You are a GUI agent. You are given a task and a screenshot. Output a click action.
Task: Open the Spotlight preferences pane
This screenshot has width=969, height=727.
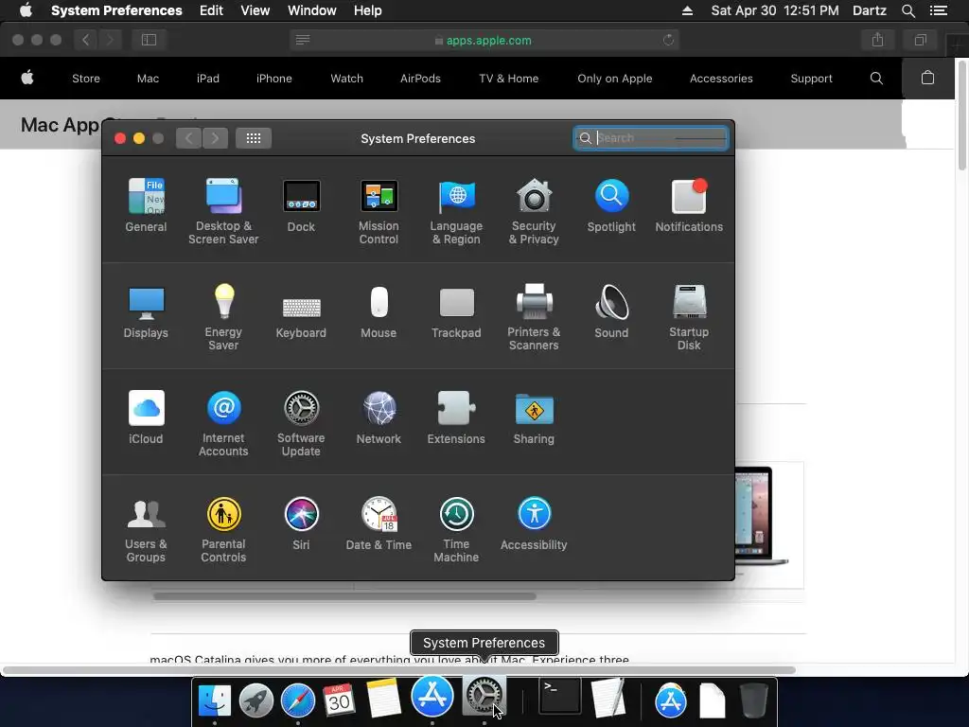[x=611, y=205]
